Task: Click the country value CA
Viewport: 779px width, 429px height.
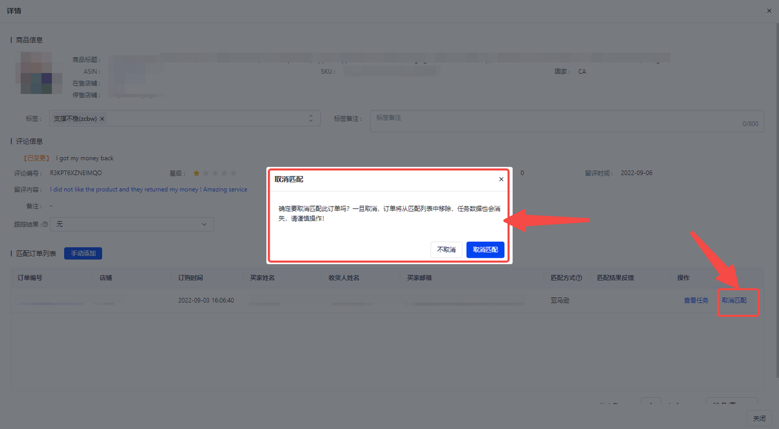Action: coord(582,72)
